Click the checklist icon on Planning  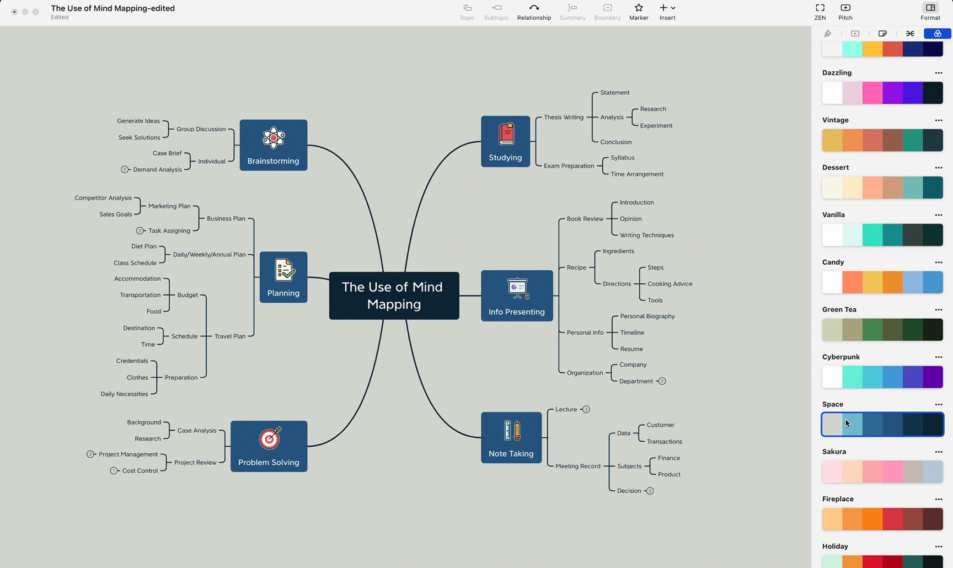tap(283, 270)
